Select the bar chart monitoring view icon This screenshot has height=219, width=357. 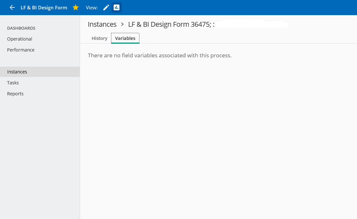pyautogui.click(x=117, y=7)
